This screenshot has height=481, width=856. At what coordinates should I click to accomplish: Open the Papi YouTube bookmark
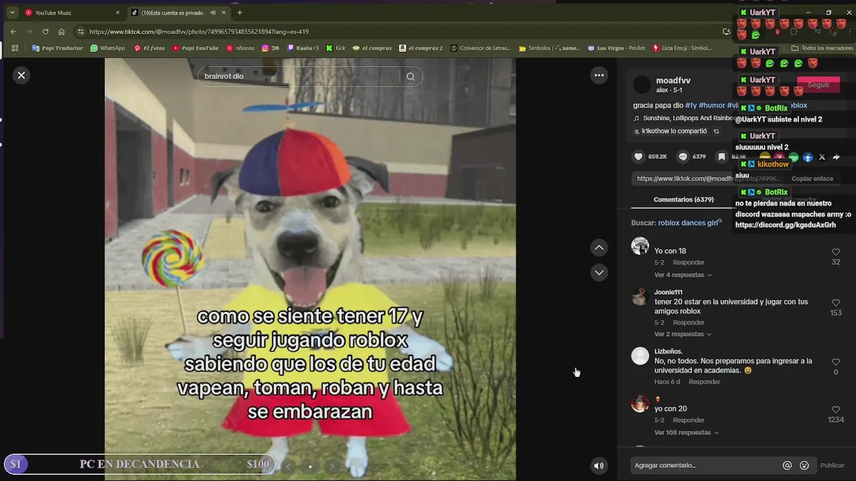195,48
